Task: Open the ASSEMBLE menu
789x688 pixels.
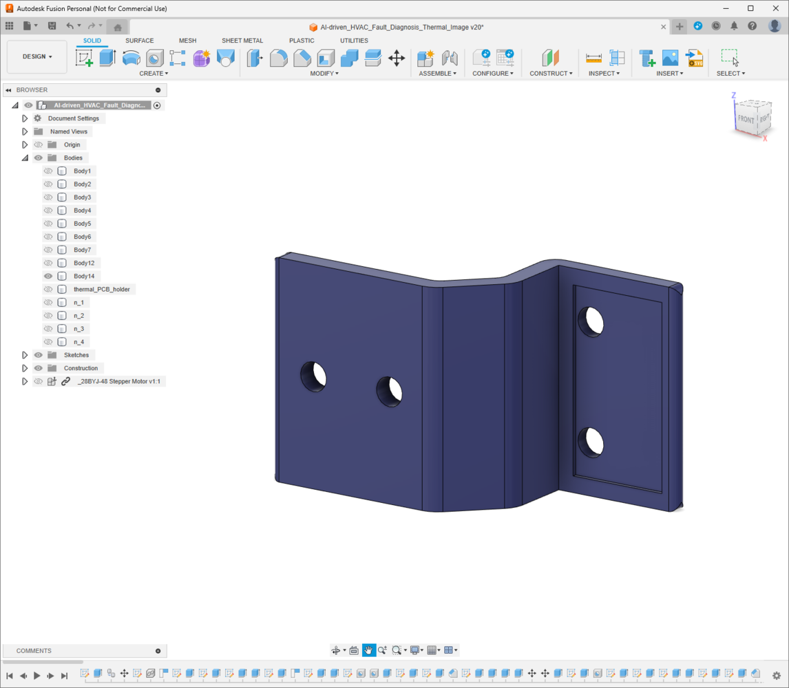Action: (438, 74)
